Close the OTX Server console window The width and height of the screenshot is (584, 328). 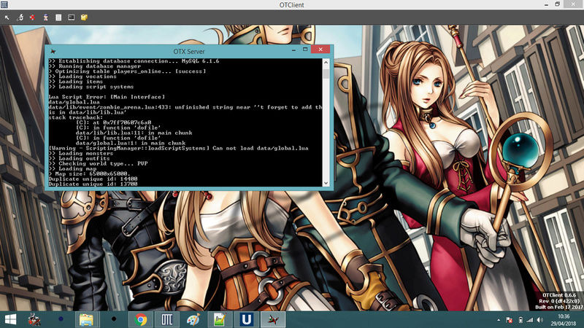pos(320,50)
